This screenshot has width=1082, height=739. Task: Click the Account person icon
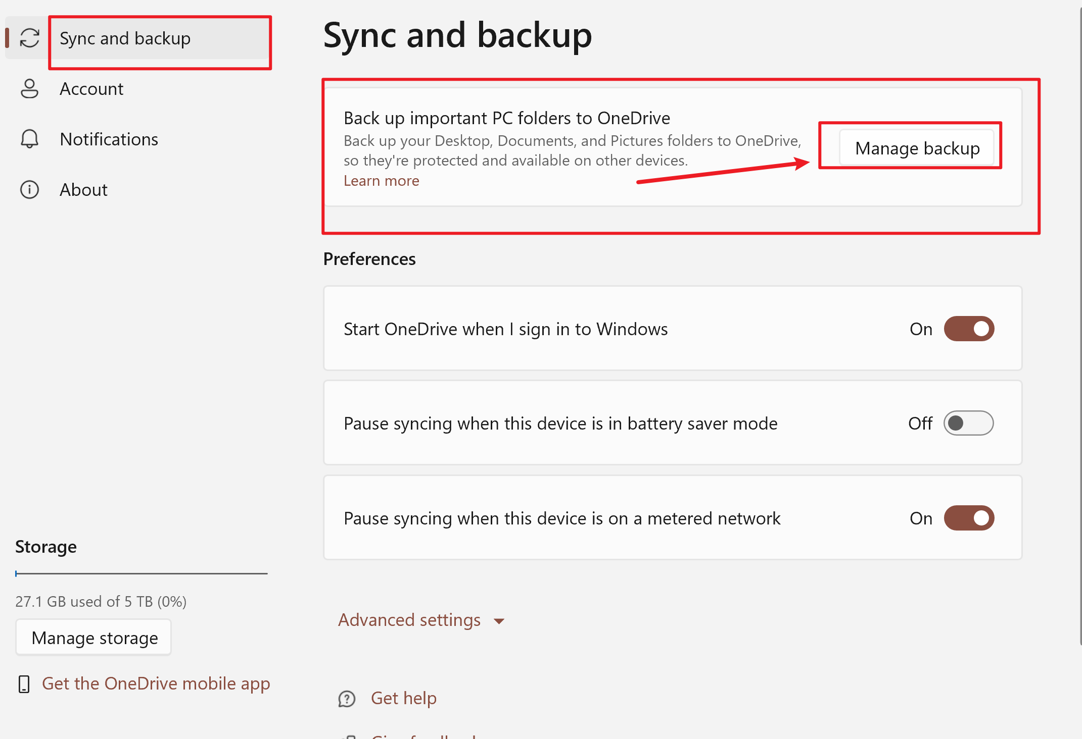[29, 89]
